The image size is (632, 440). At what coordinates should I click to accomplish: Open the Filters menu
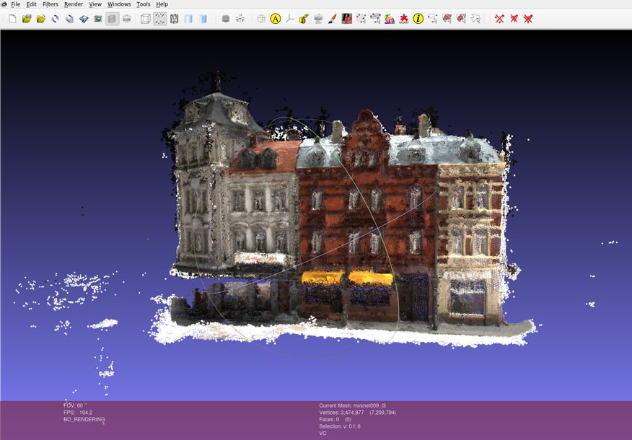(x=51, y=4)
